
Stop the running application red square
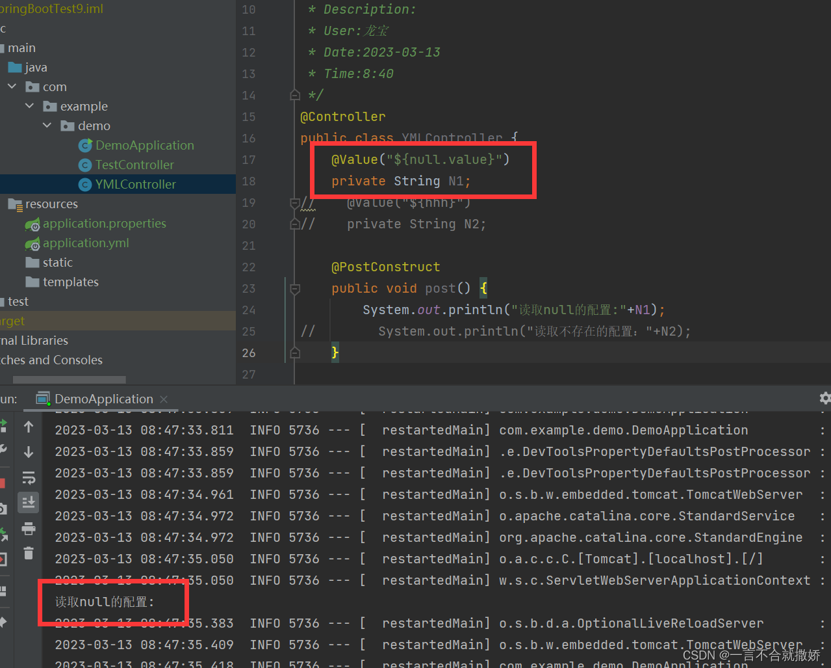click(x=2, y=483)
